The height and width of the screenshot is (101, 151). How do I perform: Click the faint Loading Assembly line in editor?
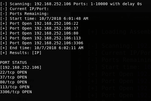119,32
